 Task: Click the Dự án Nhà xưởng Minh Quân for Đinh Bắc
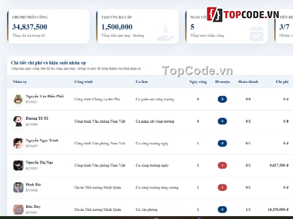(x=98, y=187)
